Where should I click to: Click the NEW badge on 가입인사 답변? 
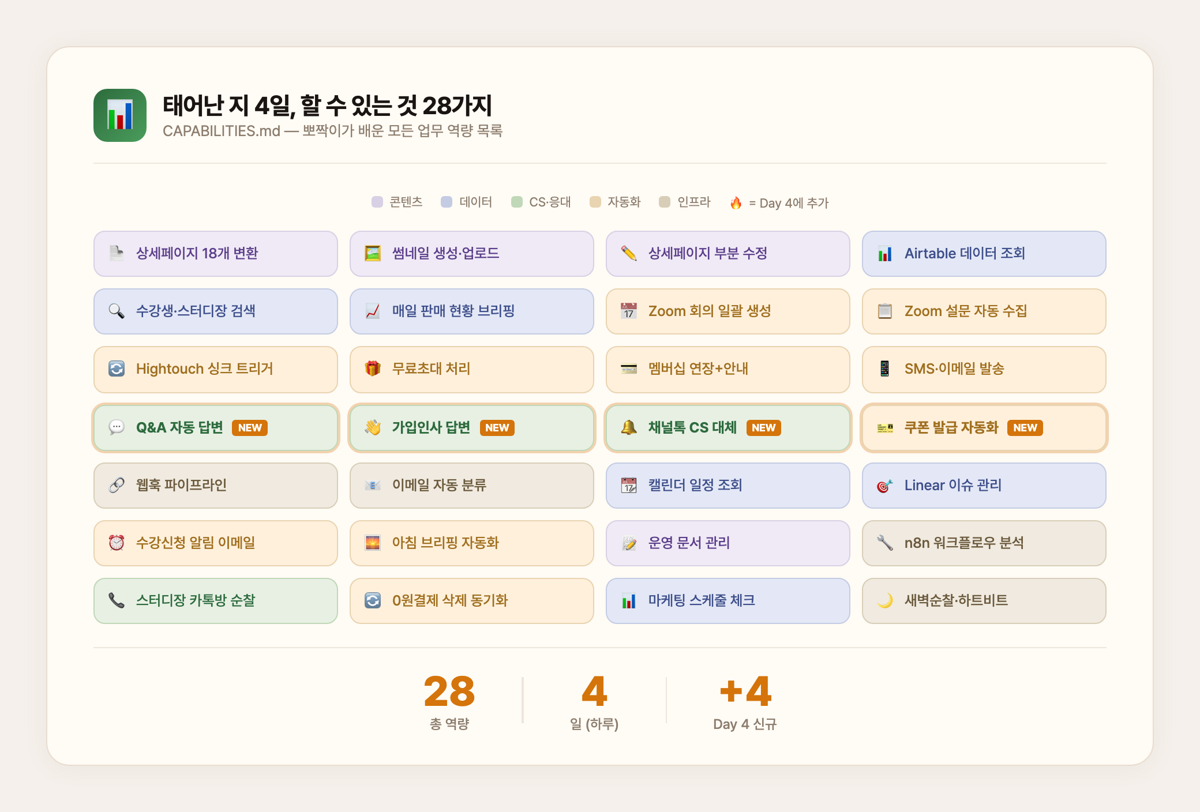coord(497,427)
